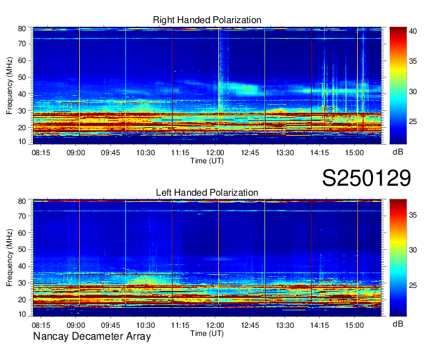Click 40 MHz tick on Right Handed plot

pyautogui.click(x=22, y=94)
